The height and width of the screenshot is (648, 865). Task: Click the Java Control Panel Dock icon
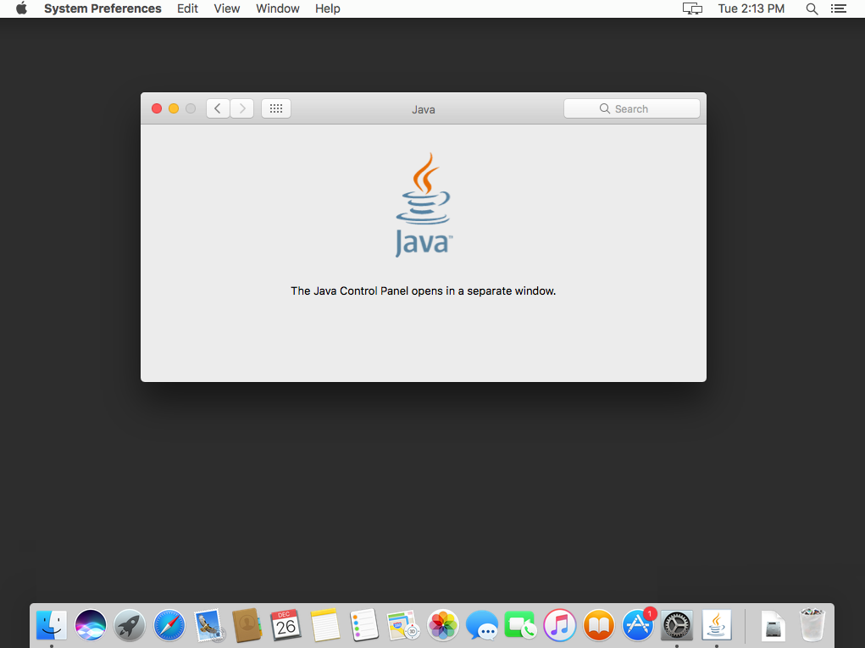pyautogui.click(x=717, y=626)
